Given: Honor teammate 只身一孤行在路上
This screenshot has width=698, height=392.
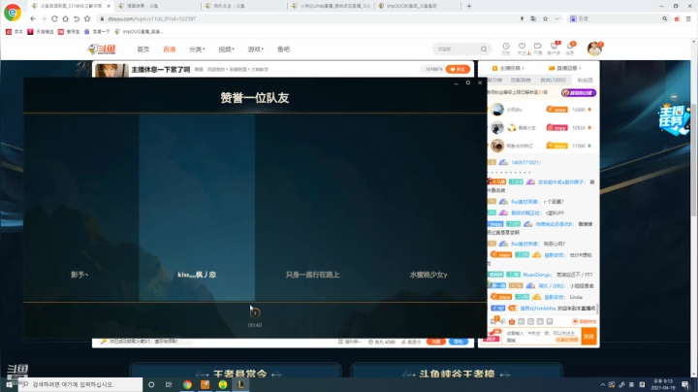Looking at the screenshot, I should coord(312,208).
